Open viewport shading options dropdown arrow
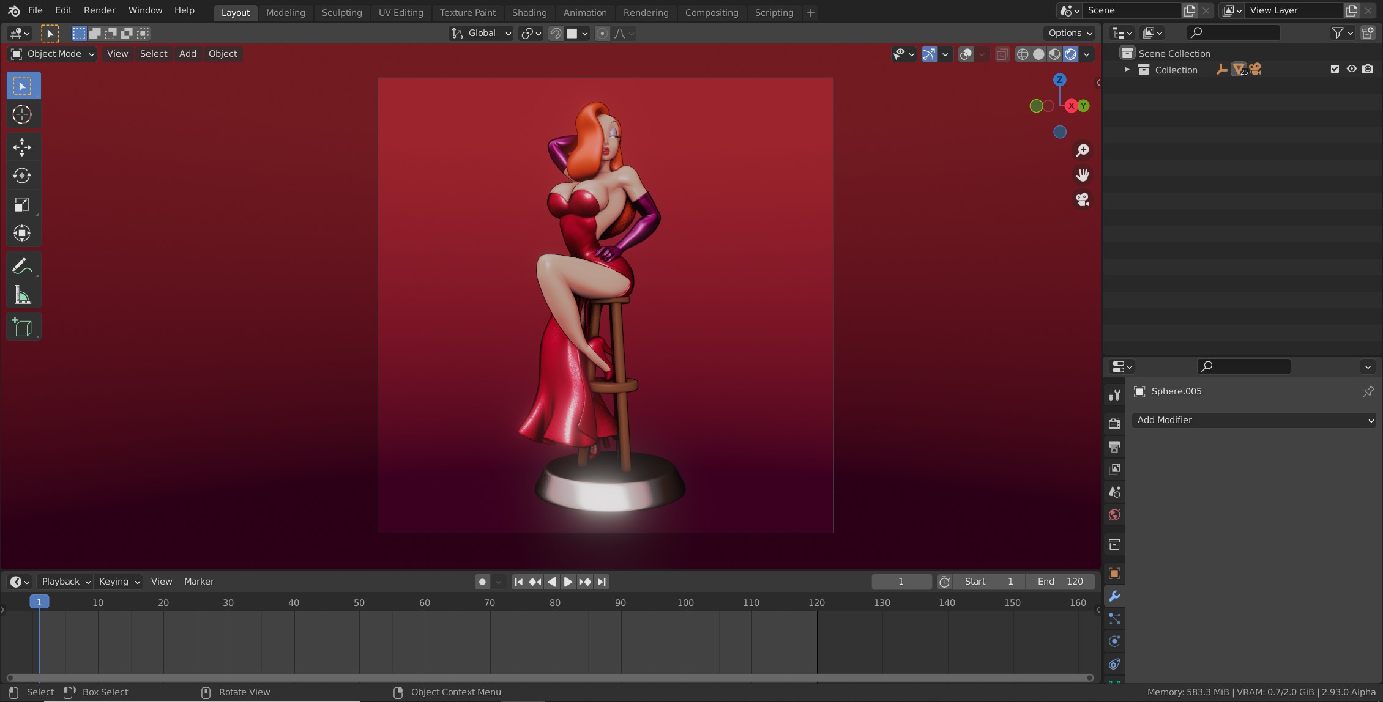 pyautogui.click(x=1087, y=54)
